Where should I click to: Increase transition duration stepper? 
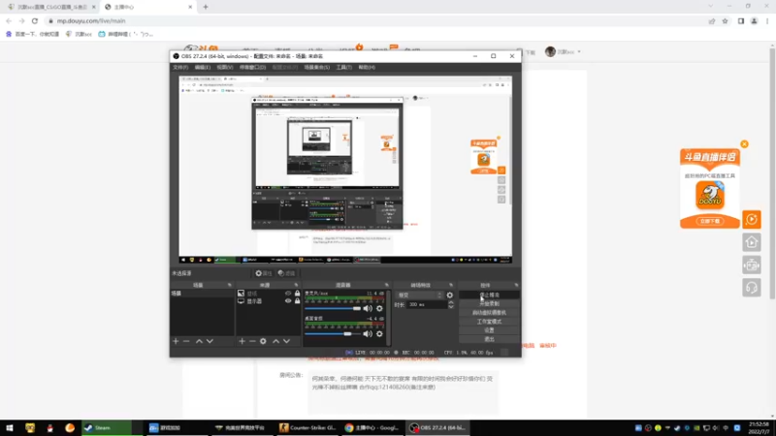(450, 302)
